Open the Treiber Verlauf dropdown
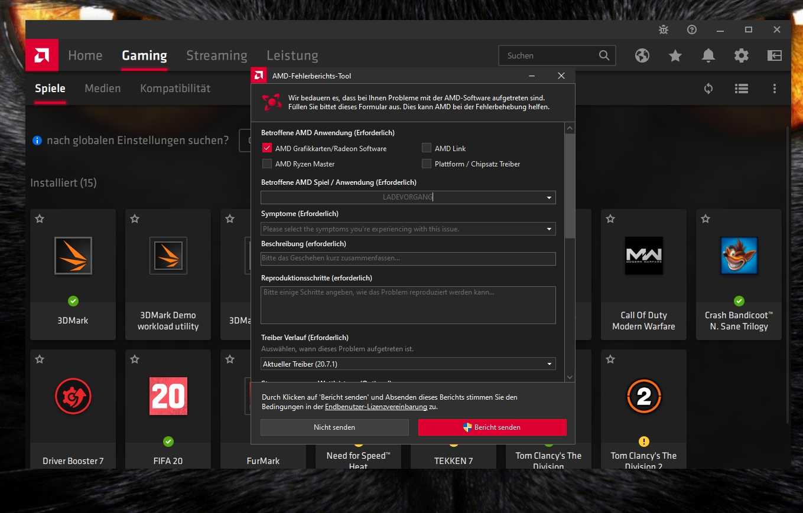The width and height of the screenshot is (803, 513). 408,364
